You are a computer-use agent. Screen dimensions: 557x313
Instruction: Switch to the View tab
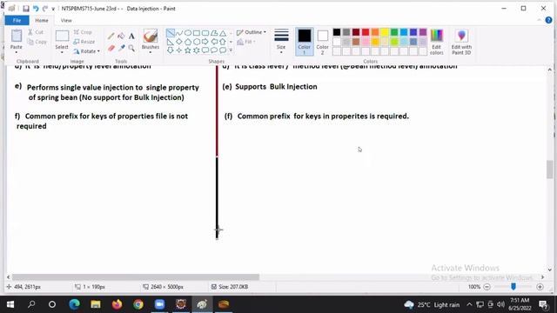point(66,20)
